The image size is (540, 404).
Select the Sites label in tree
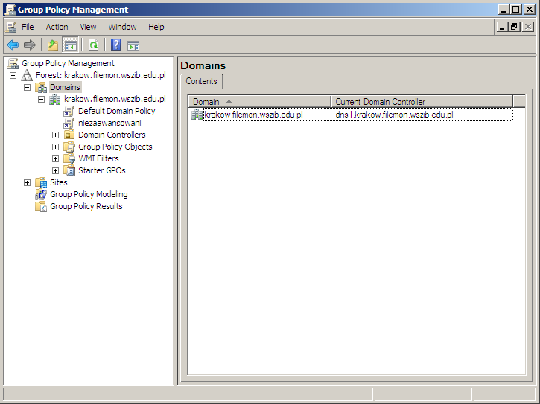pos(59,183)
